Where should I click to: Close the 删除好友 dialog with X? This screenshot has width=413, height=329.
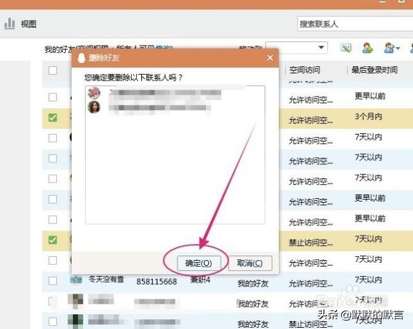270,58
